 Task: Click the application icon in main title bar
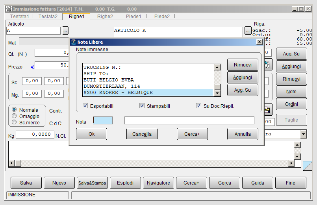pos(9,9)
